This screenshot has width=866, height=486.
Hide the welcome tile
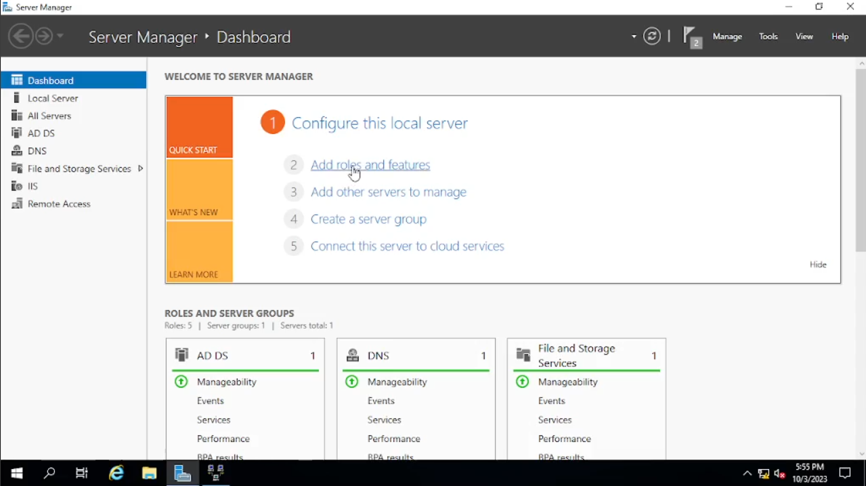point(818,265)
